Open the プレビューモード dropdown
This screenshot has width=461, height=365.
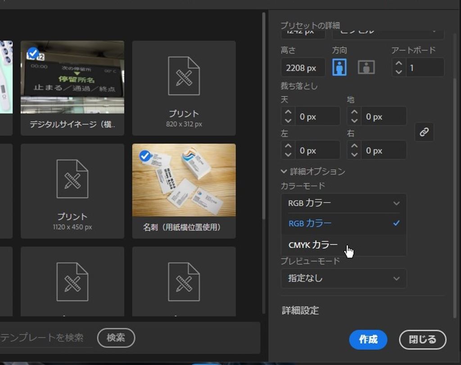point(343,278)
